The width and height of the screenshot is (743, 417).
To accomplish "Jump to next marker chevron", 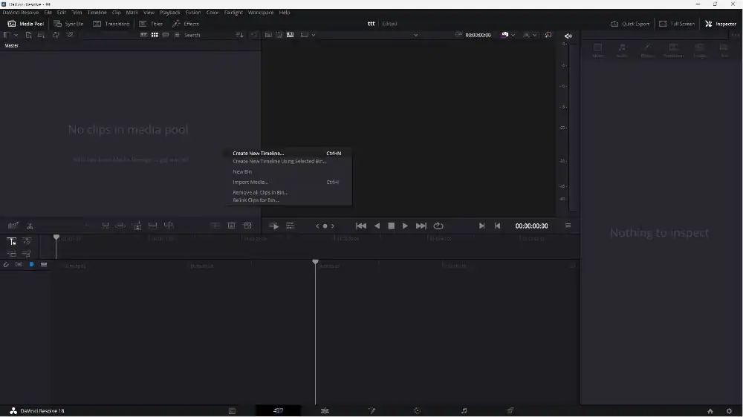I will 333,226.
